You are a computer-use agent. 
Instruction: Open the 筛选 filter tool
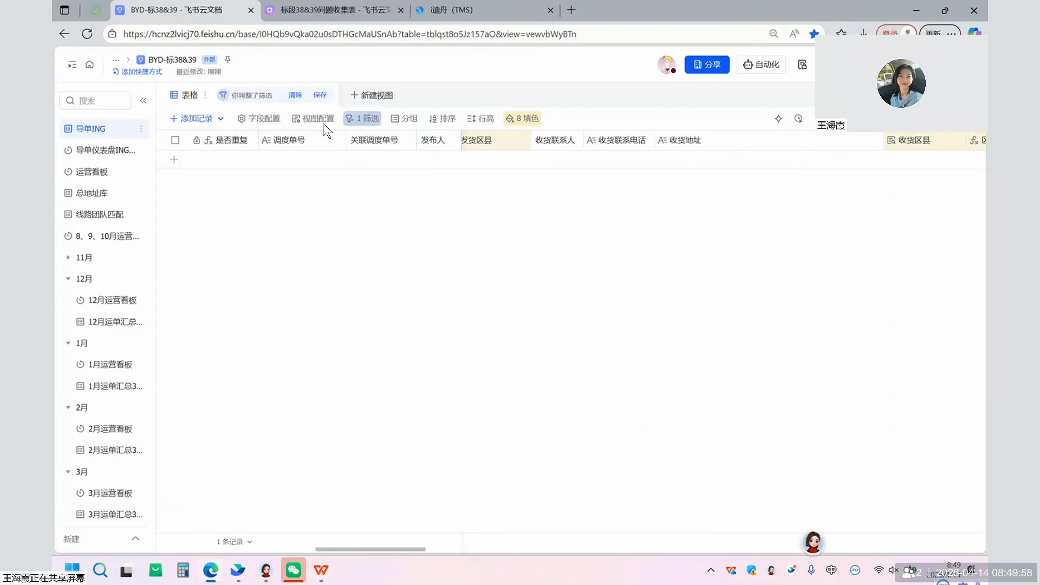coord(362,119)
